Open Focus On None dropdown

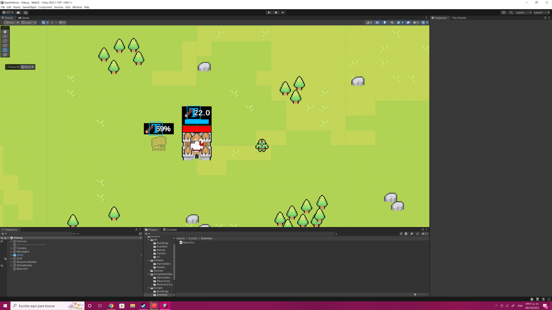pos(28,67)
